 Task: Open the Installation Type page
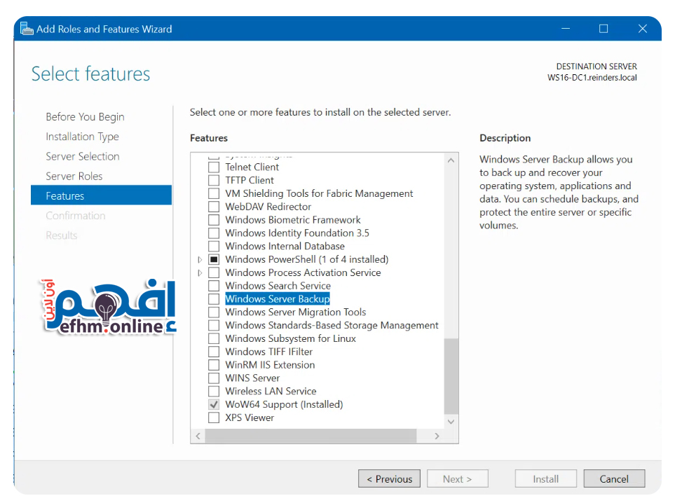[82, 137]
